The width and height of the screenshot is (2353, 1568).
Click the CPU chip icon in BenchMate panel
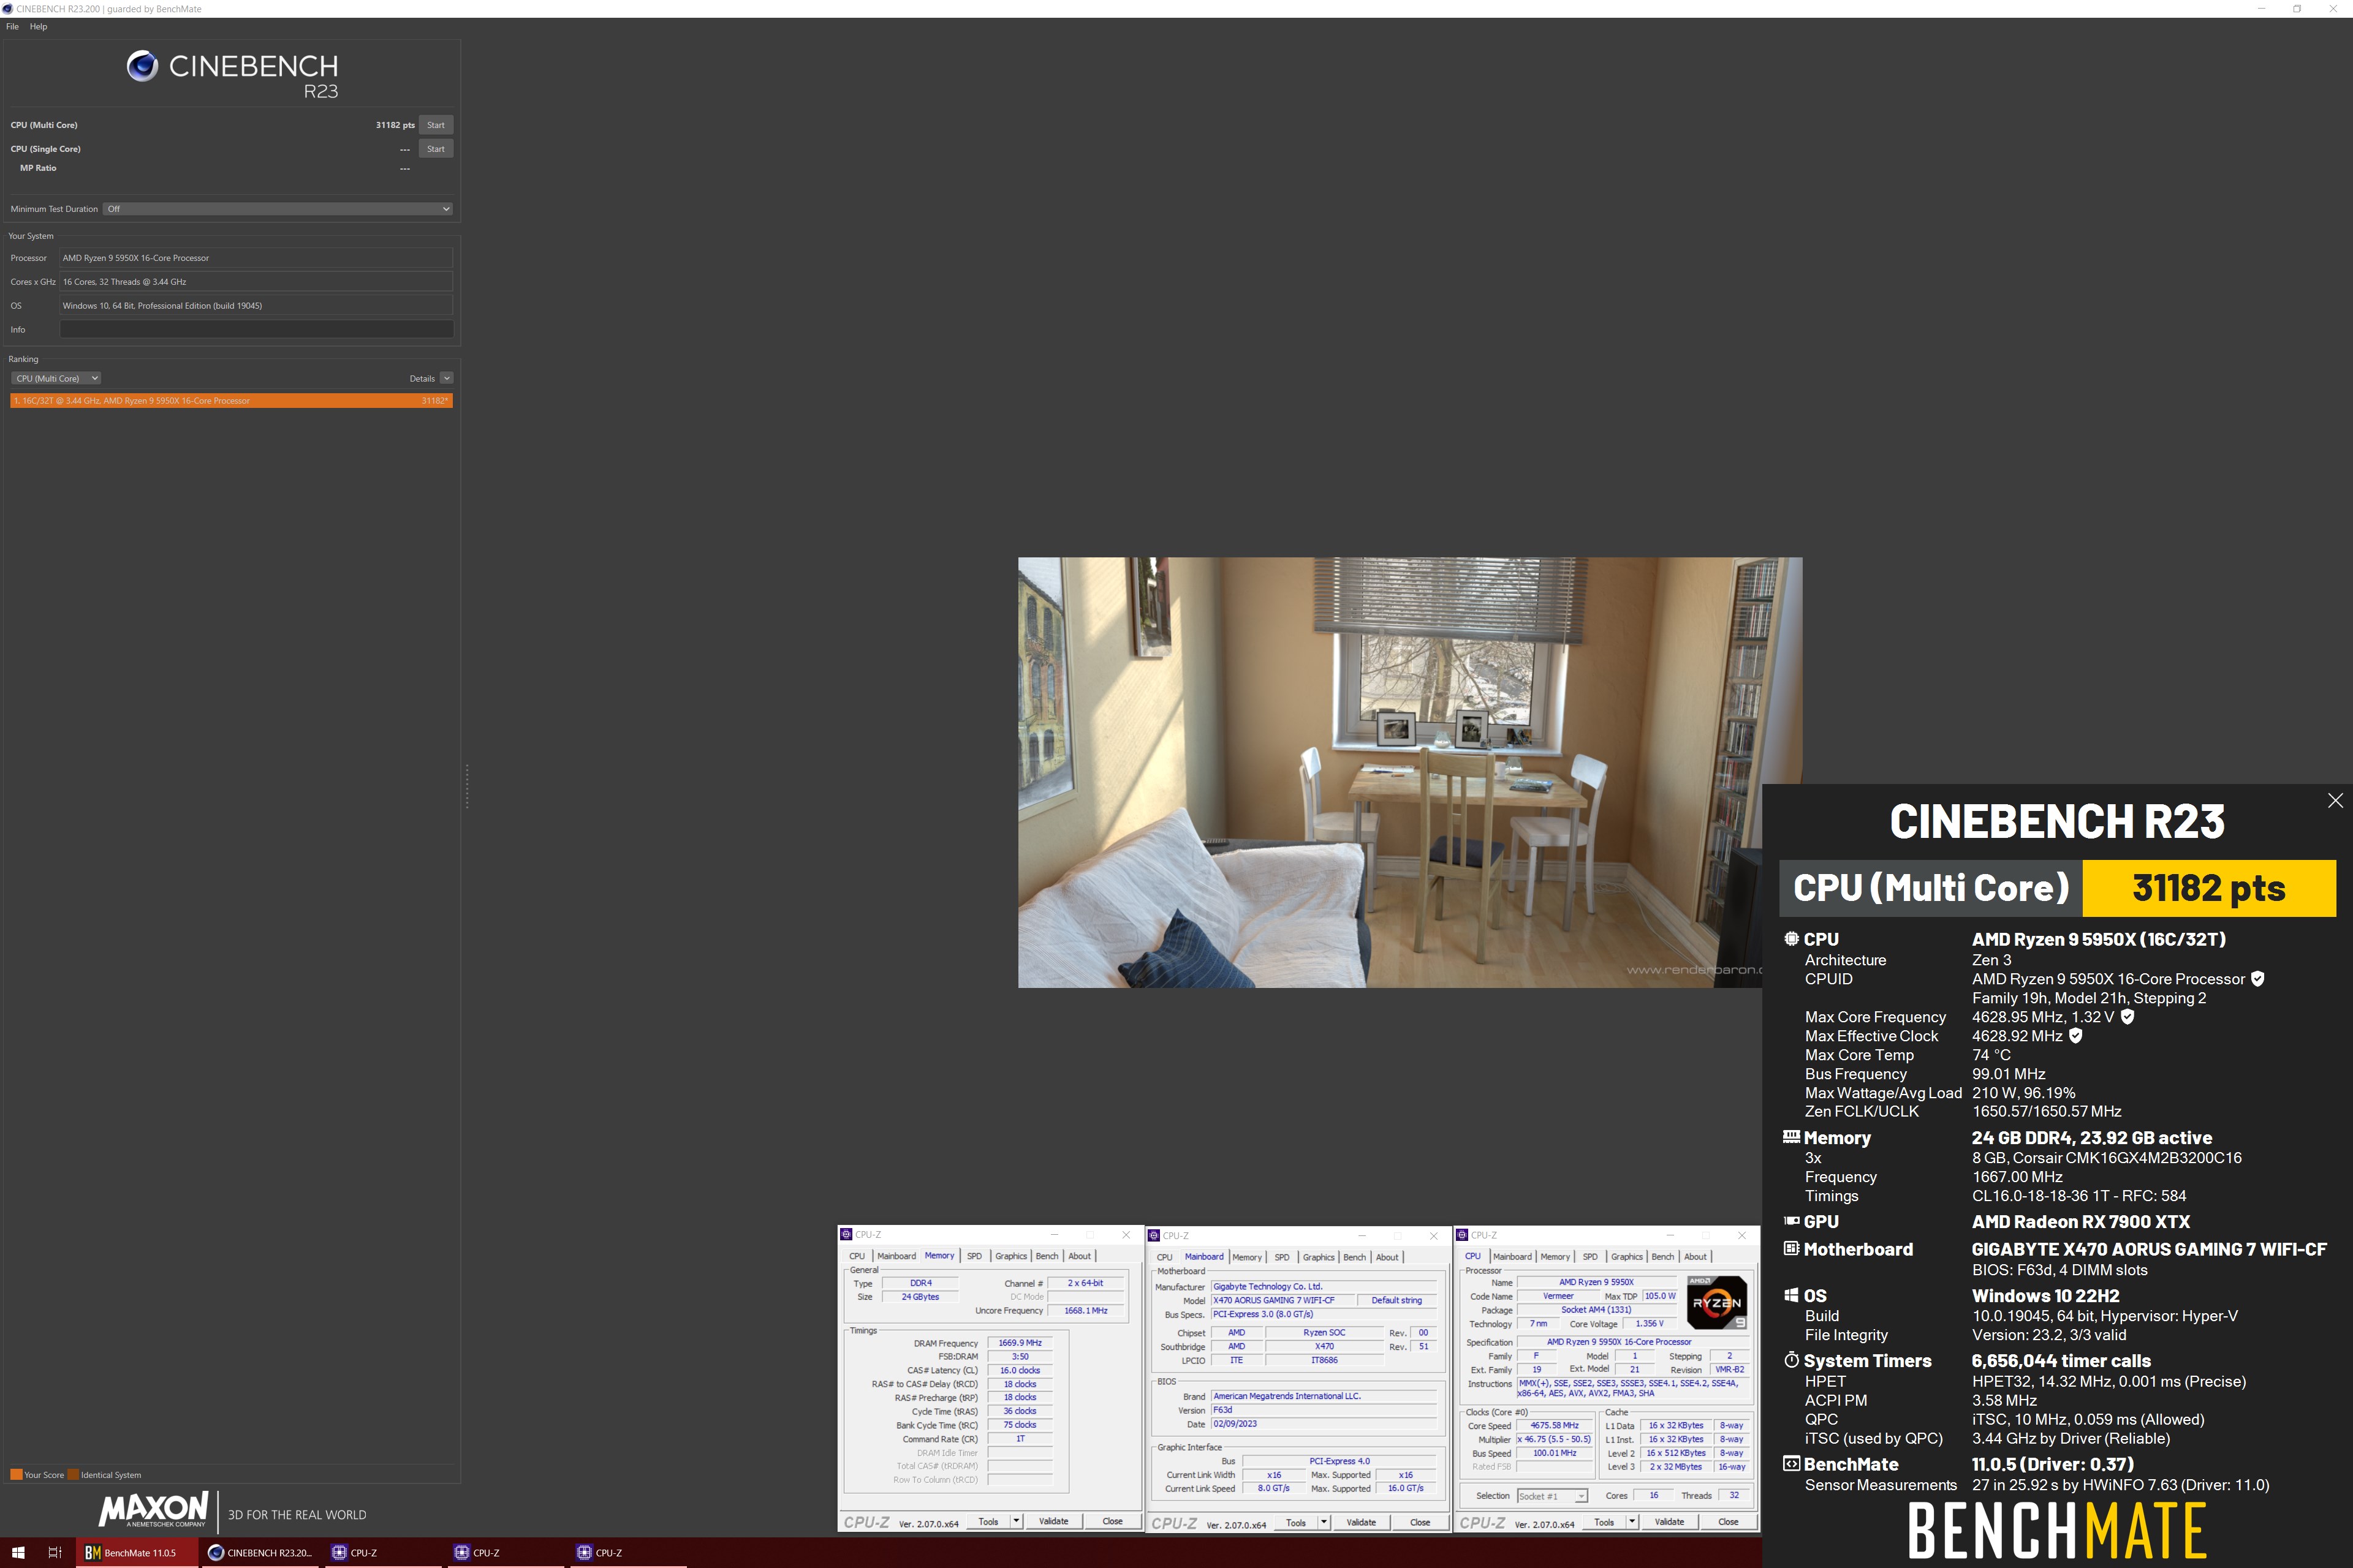pyautogui.click(x=1790, y=939)
